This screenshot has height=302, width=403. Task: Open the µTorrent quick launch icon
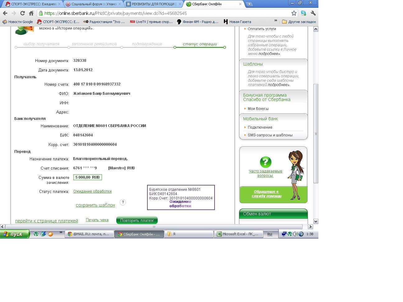36,234
